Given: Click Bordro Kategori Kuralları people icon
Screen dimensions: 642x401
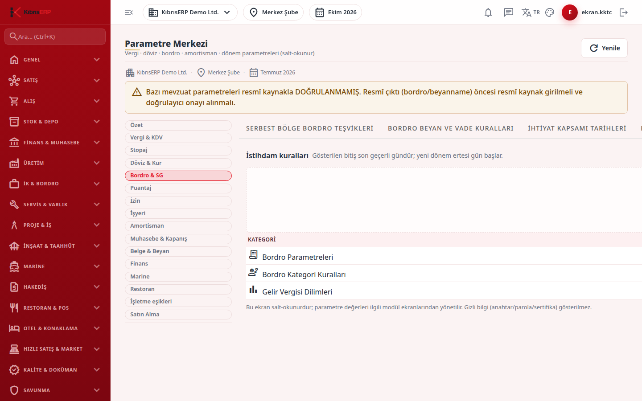Looking at the screenshot, I should coord(253,272).
